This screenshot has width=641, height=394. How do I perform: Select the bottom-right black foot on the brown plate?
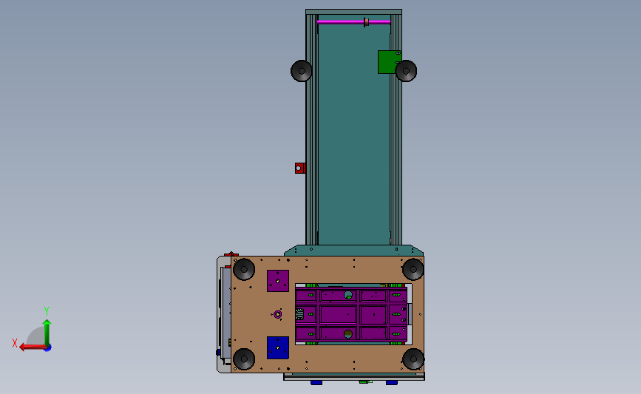413,359
